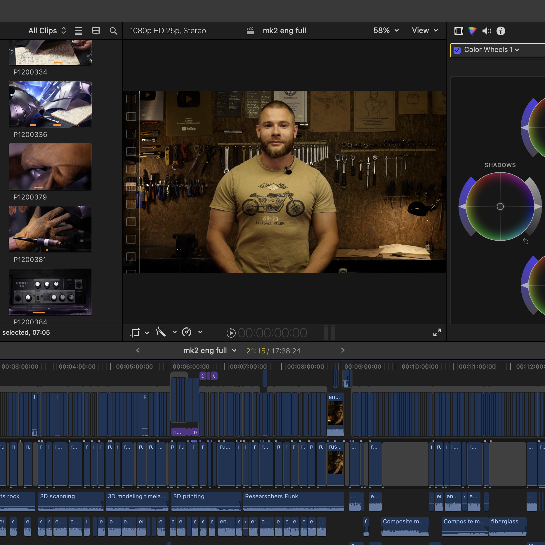Go back in timeline history
This screenshot has width=545, height=545.
click(138, 350)
